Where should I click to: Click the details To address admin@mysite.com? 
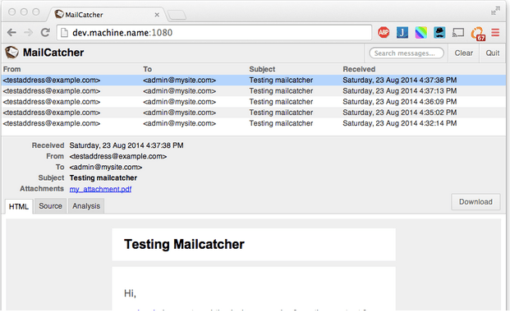point(106,168)
